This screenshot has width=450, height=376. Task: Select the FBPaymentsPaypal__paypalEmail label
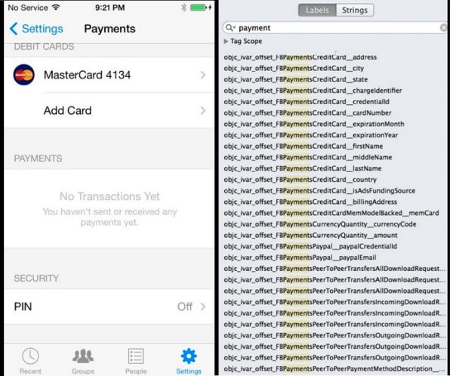(301, 257)
